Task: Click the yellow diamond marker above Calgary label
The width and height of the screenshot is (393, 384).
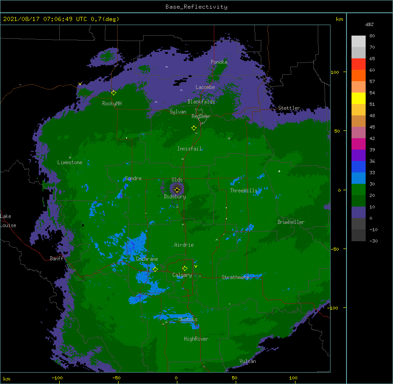Action: click(x=185, y=269)
